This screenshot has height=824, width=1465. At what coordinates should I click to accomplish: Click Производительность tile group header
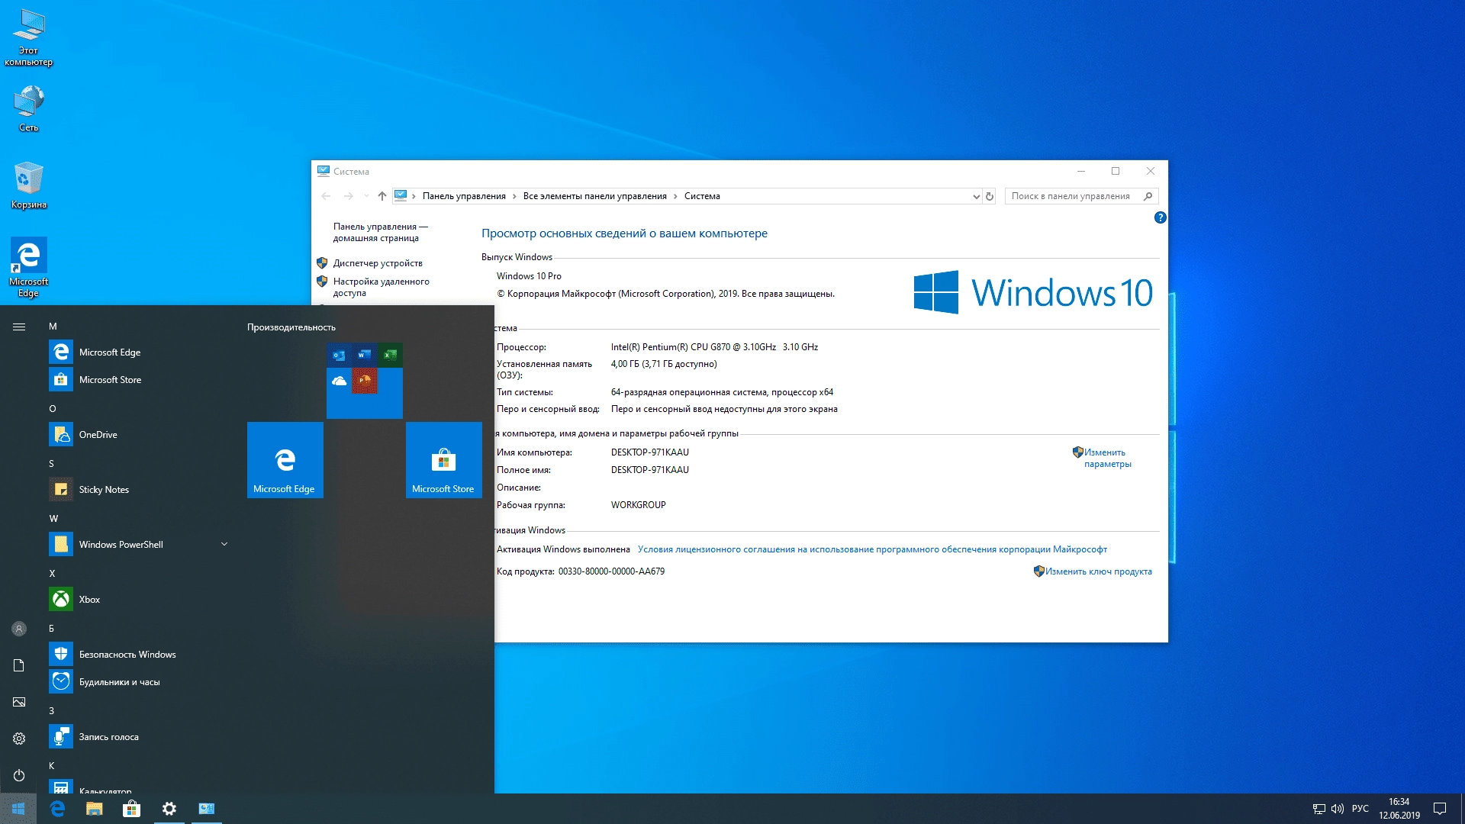[x=291, y=327]
